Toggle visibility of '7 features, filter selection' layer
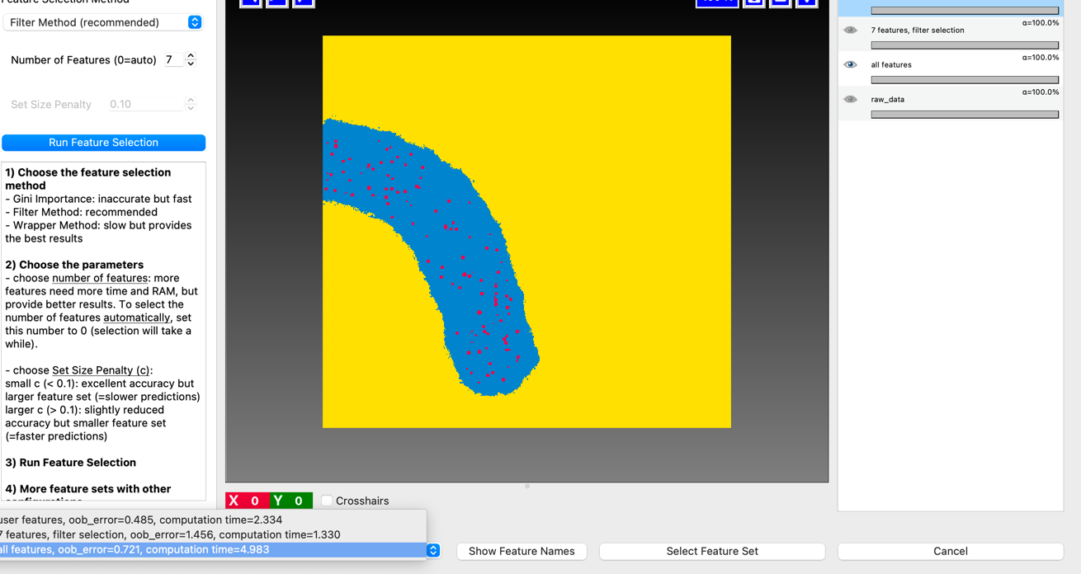This screenshot has height=574, width=1081. tap(850, 31)
